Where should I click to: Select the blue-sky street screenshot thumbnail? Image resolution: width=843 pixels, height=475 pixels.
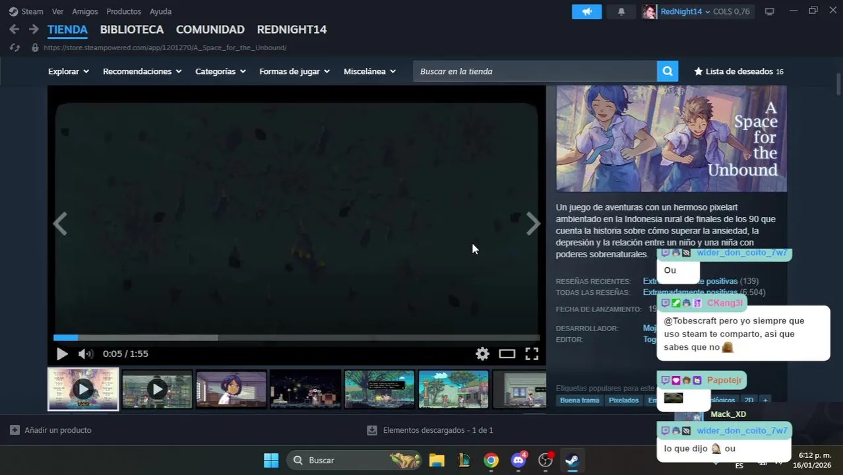(454, 389)
